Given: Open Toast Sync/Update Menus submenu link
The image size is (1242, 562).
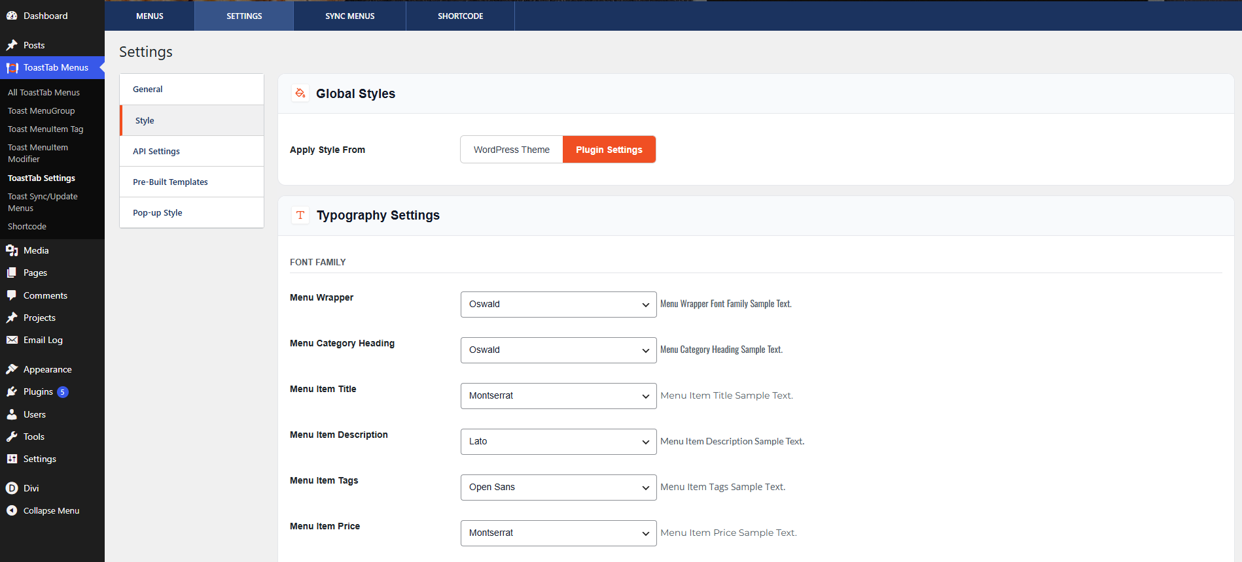Looking at the screenshot, I should click(x=43, y=203).
